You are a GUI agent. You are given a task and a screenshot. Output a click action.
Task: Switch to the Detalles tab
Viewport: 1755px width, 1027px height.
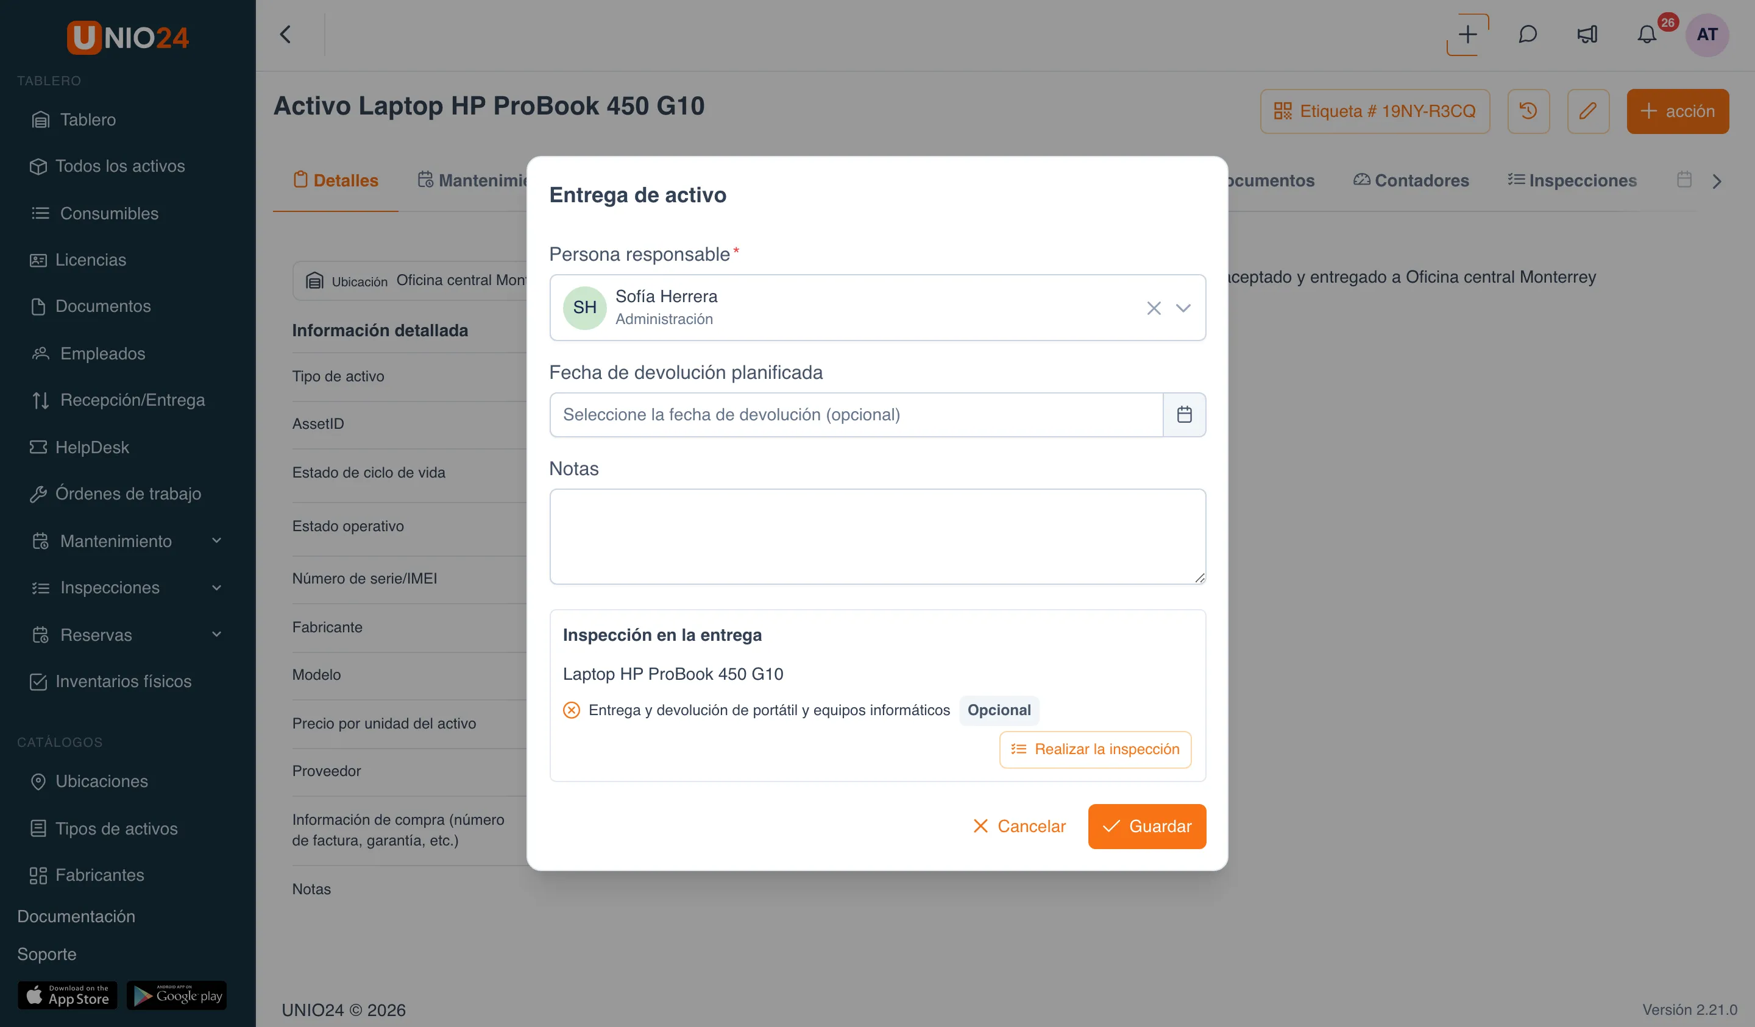click(x=336, y=180)
